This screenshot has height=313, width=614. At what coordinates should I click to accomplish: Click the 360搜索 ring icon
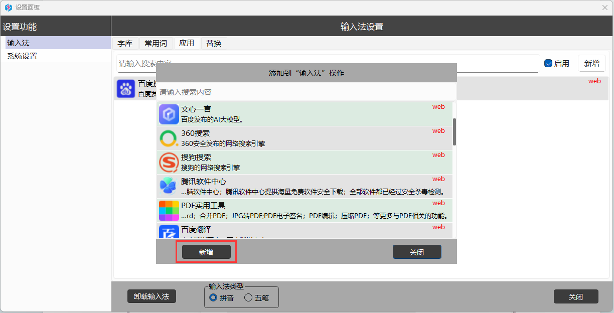coord(169,138)
